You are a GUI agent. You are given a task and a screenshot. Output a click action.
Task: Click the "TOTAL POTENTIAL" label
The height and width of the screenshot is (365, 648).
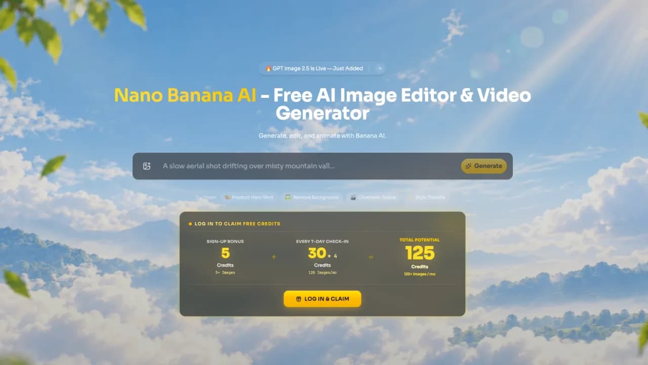(420, 240)
